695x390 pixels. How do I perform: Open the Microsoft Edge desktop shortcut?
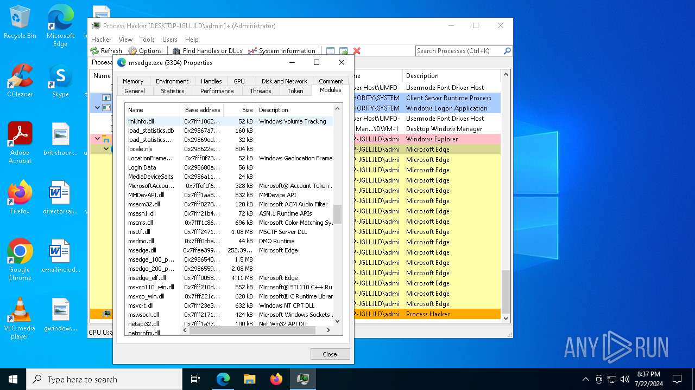[60, 26]
